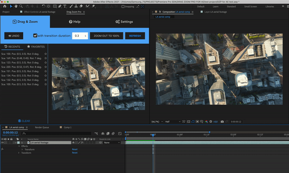Toggle the Snapping checkbox
This screenshot has height=173, width=289.
[x=123, y=6]
